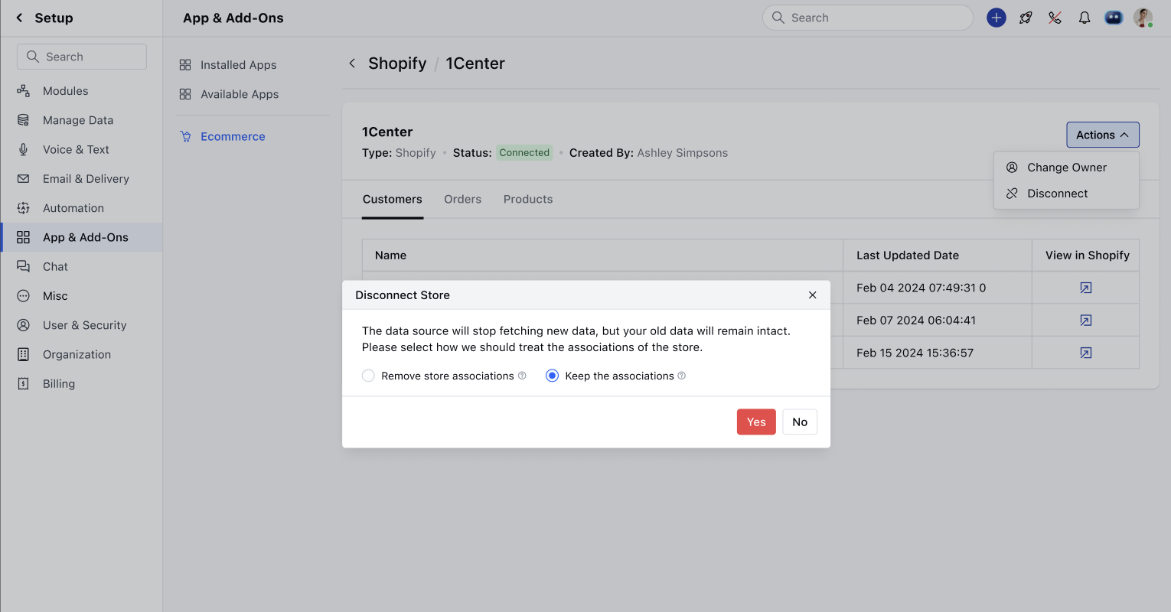The width and height of the screenshot is (1171, 612).
Task: Click help icon beside Keep the associations
Action: (x=682, y=376)
